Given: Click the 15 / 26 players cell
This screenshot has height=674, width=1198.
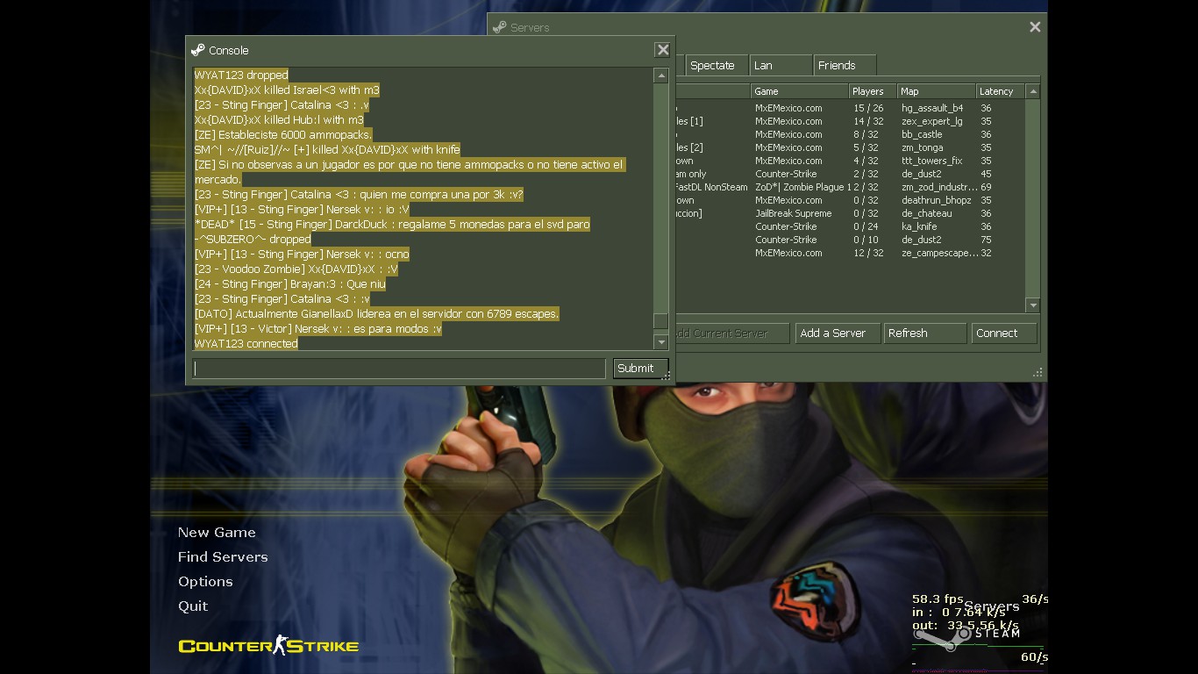Looking at the screenshot, I should coord(868,108).
